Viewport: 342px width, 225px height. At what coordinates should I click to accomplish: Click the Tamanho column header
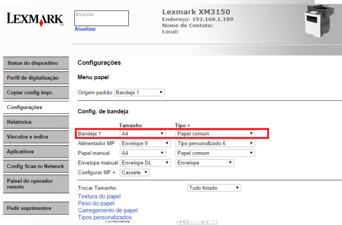(131, 126)
